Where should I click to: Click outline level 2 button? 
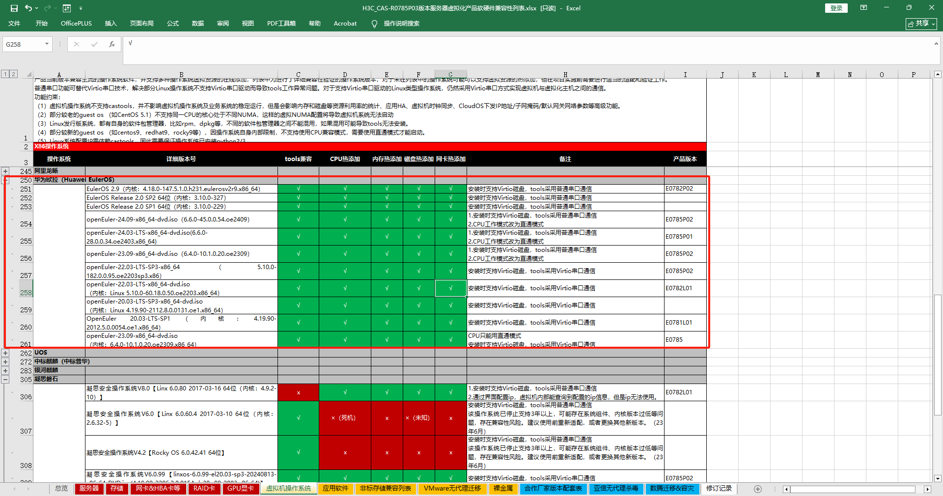(13, 74)
